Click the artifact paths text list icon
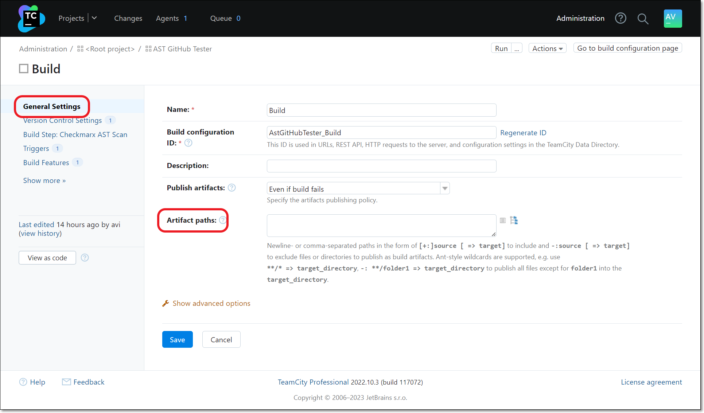Viewport: 704px width, 413px height. coord(503,220)
